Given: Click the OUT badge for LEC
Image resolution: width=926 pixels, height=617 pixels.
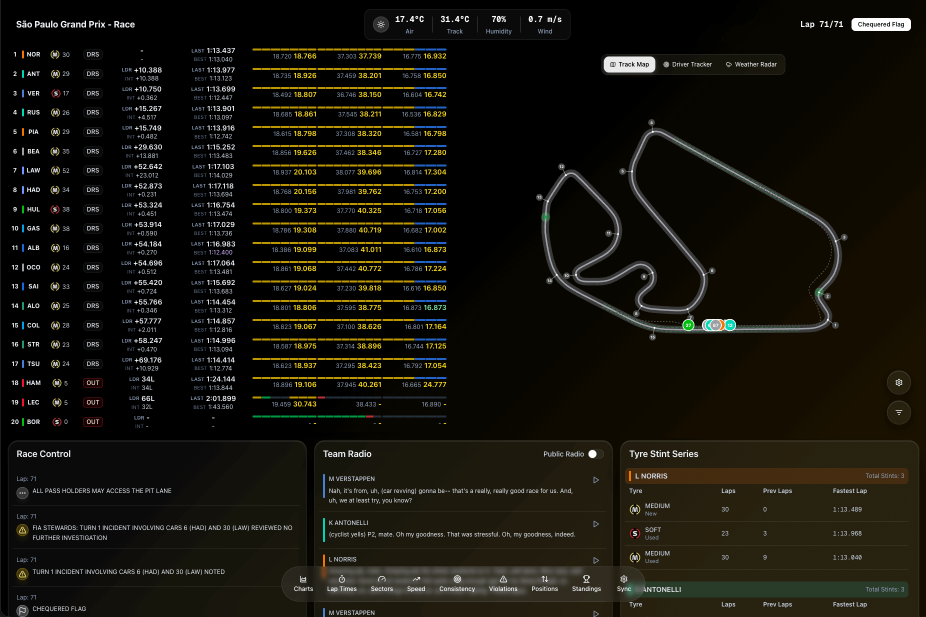Looking at the screenshot, I should 93,402.
